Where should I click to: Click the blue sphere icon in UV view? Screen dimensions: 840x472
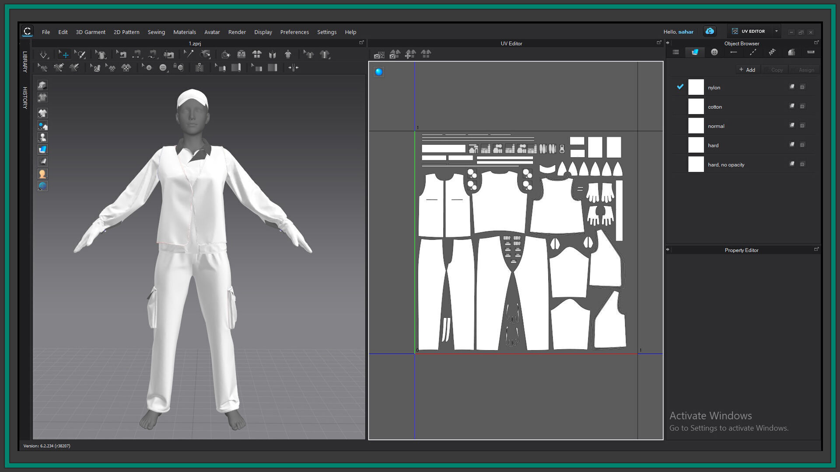[x=379, y=72]
